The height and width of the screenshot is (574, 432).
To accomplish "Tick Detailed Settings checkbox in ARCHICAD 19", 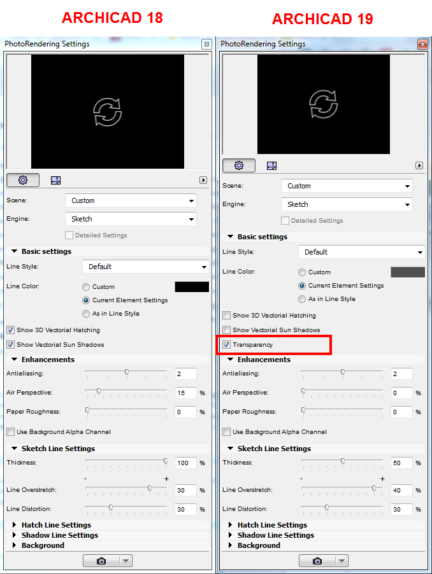I will [x=285, y=220].
